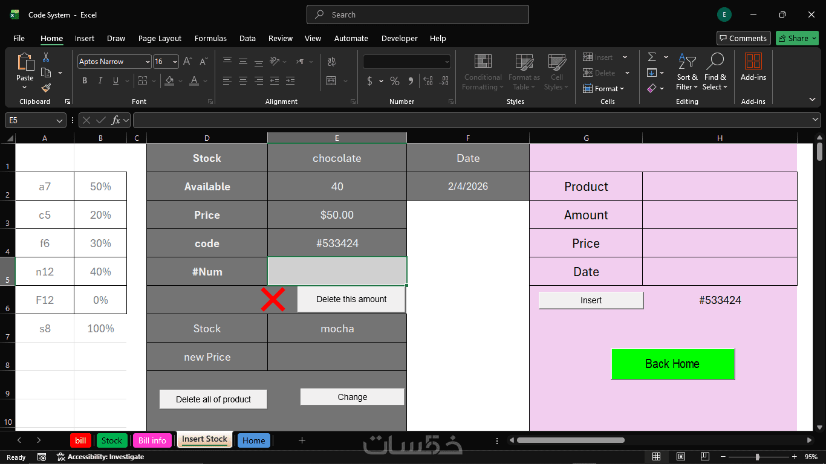
Task: Apply align left to the cell
Action: [x=227, y=81]
